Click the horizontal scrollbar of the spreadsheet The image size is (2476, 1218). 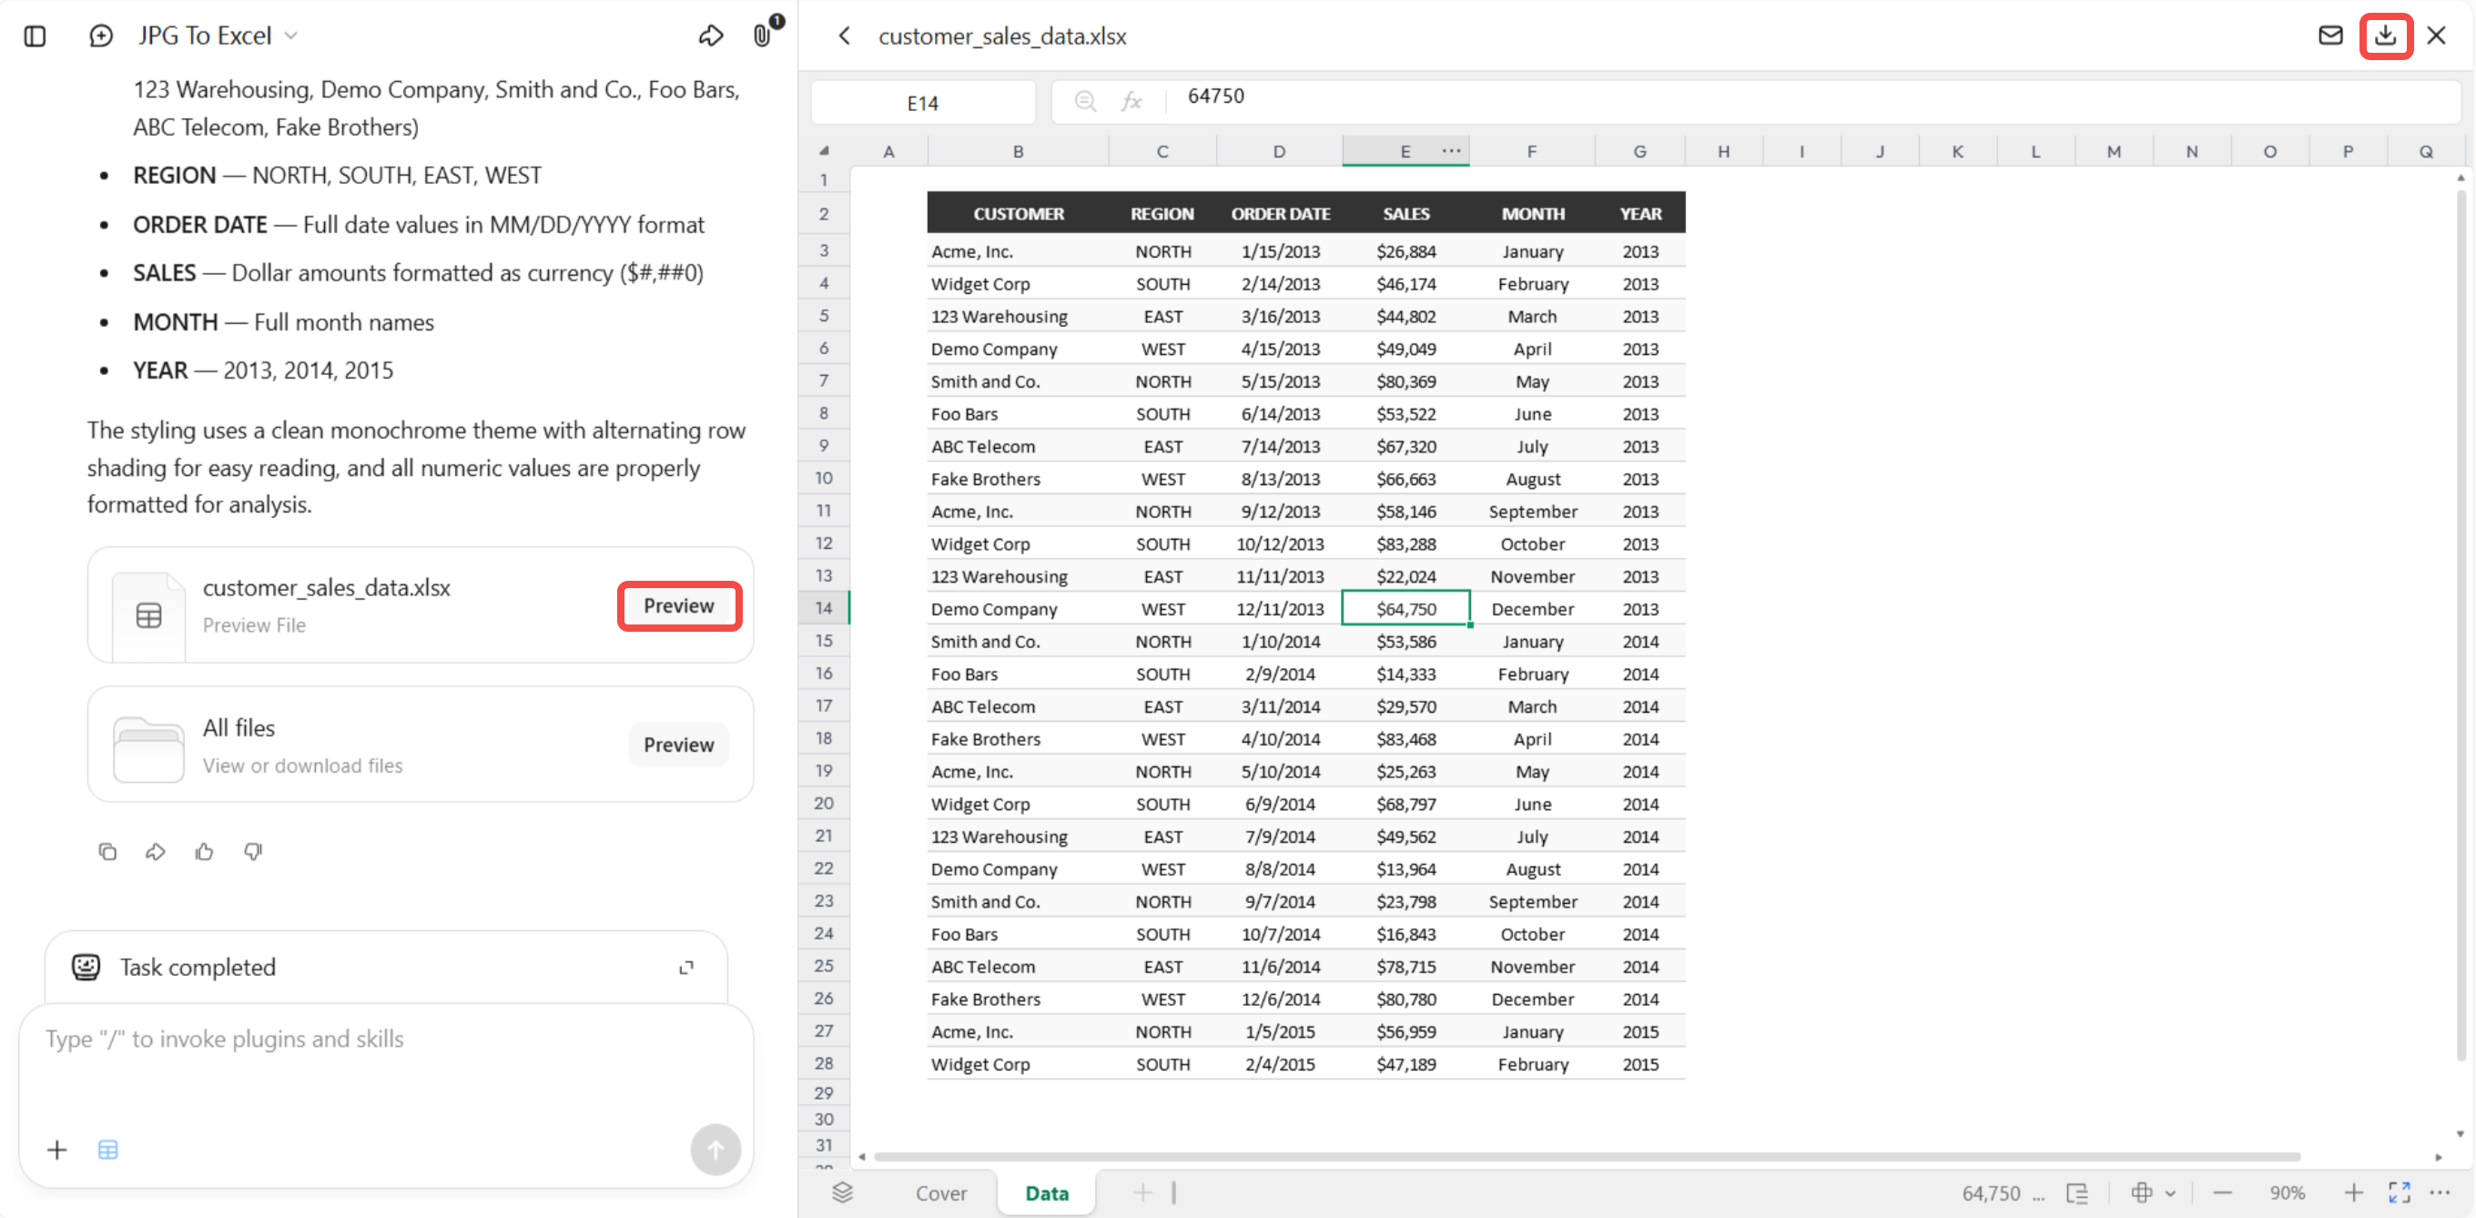click(1587, 1156)
